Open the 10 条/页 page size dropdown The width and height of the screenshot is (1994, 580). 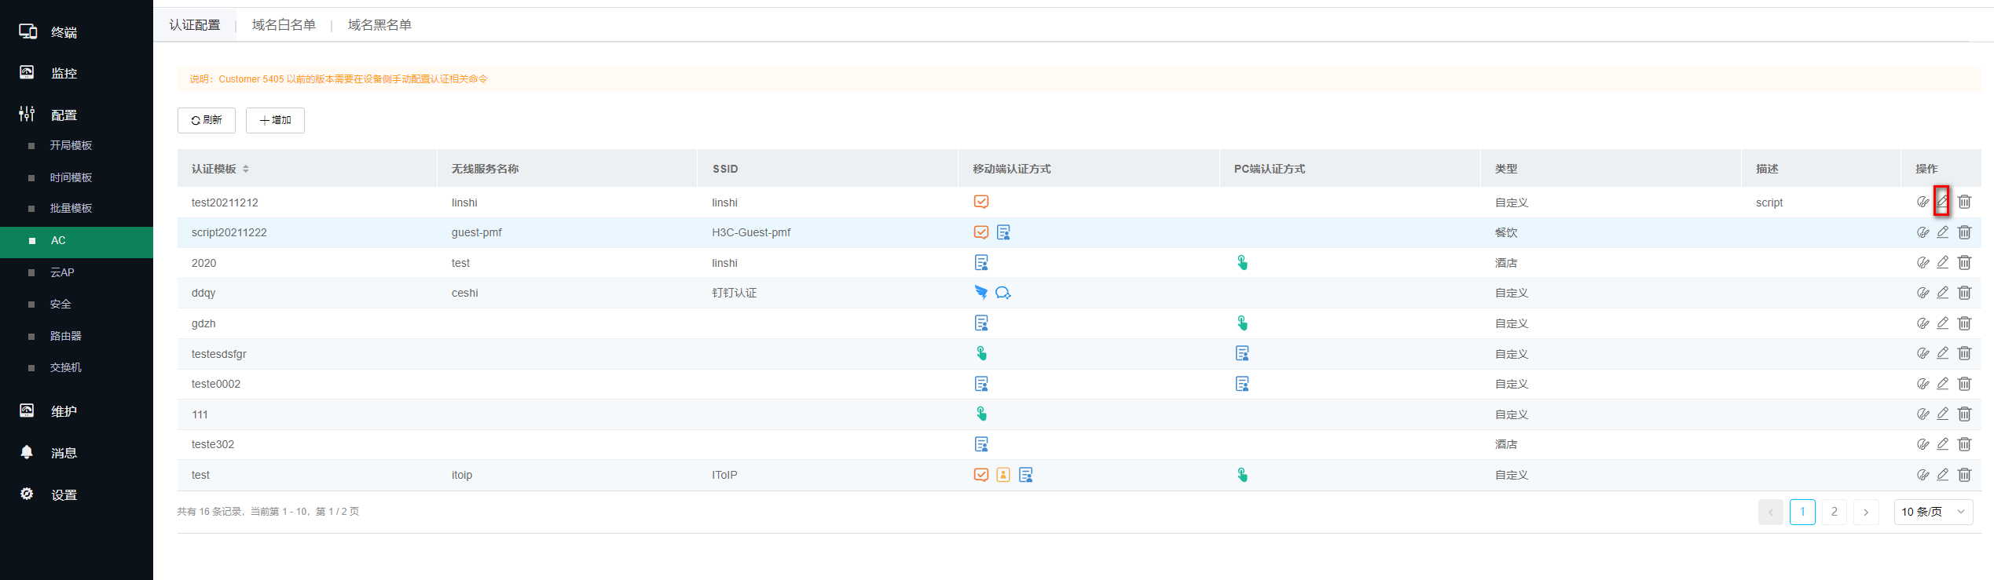1933,512
